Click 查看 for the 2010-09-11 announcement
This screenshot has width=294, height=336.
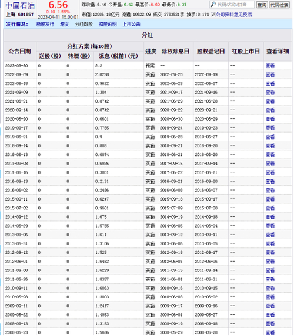pos(270,288)
